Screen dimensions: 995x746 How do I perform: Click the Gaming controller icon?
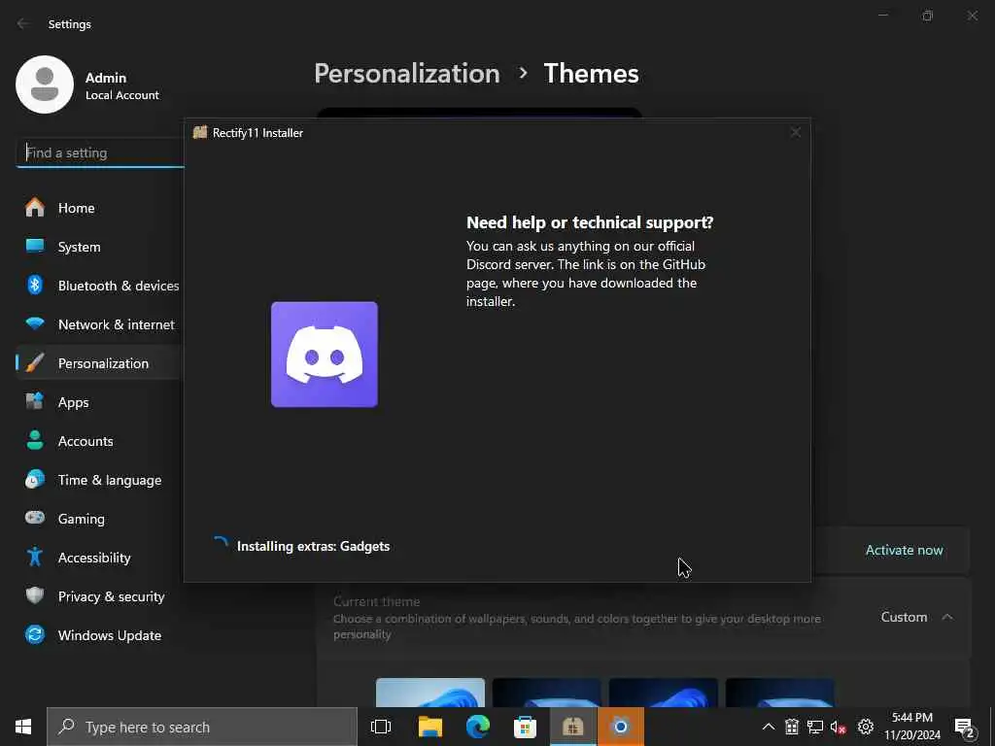point(35,518)
